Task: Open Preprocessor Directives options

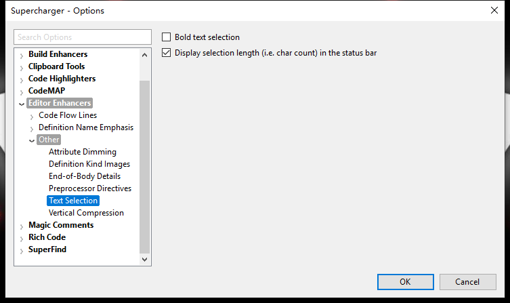Action: click(90, 188)
